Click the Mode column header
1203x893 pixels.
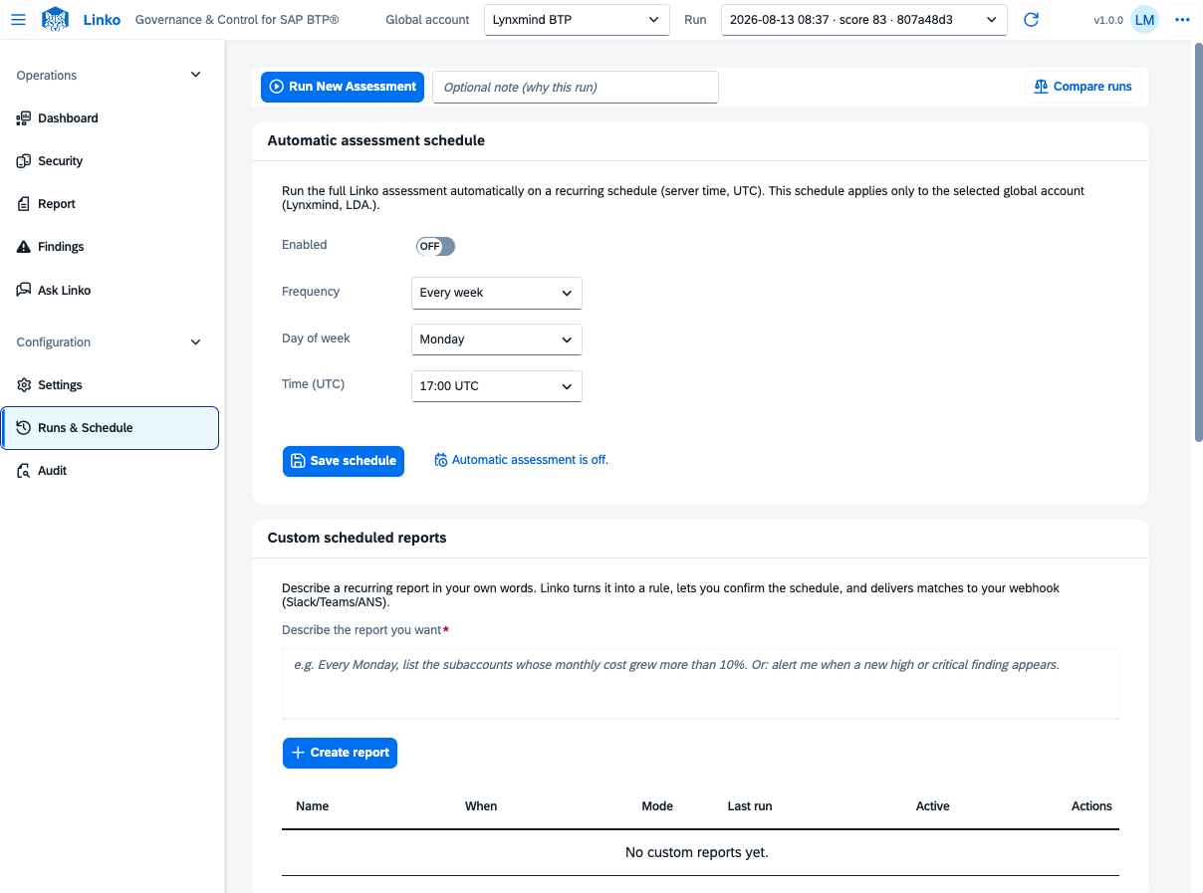click(x=657, y=806)
